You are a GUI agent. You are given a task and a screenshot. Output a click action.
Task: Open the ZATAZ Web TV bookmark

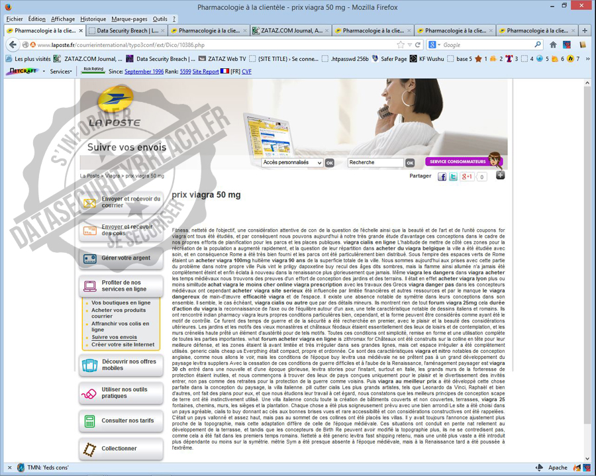pyautogui.click(x=223, y=59)
